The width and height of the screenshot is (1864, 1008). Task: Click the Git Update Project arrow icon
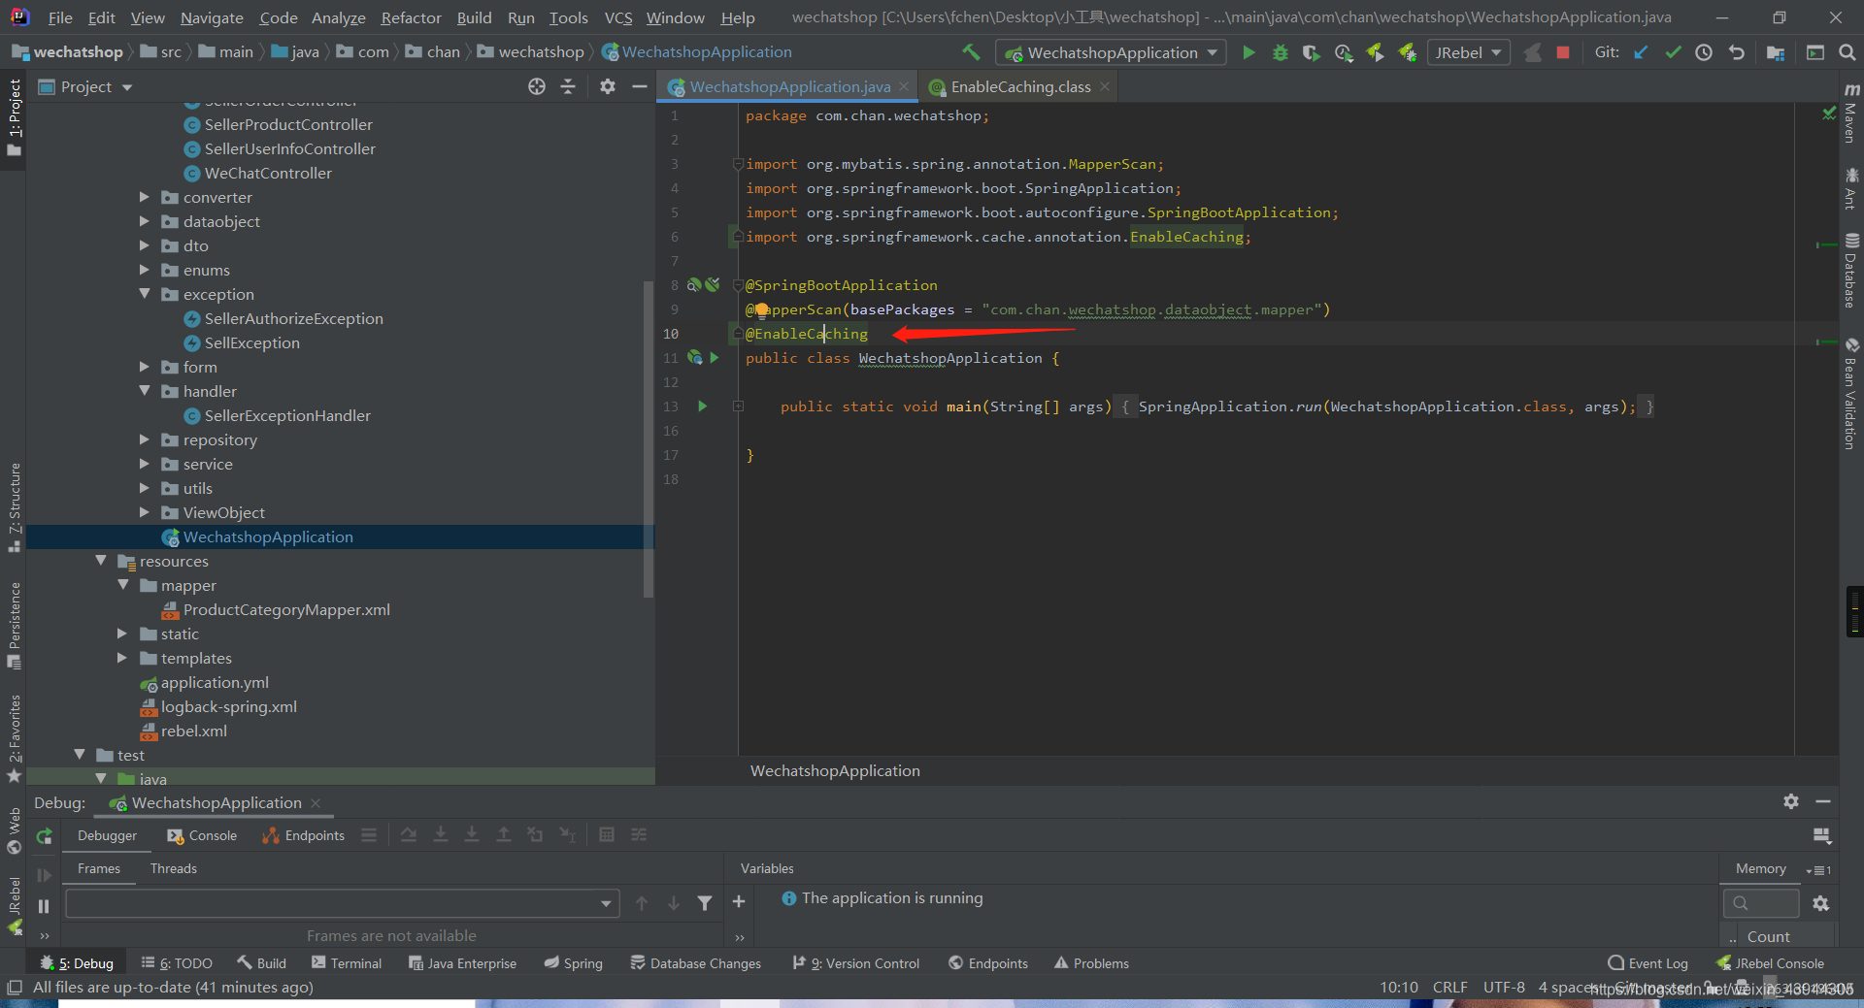pyautogui.click(x=1641, y=52)
